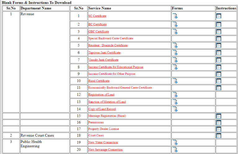The image size is (238, 154).
Task: Select the Court Cases service name
Action: 96,135
